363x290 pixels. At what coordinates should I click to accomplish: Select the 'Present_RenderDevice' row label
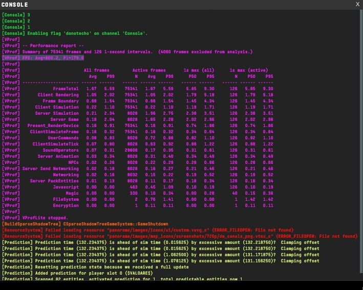coord(53,126)
